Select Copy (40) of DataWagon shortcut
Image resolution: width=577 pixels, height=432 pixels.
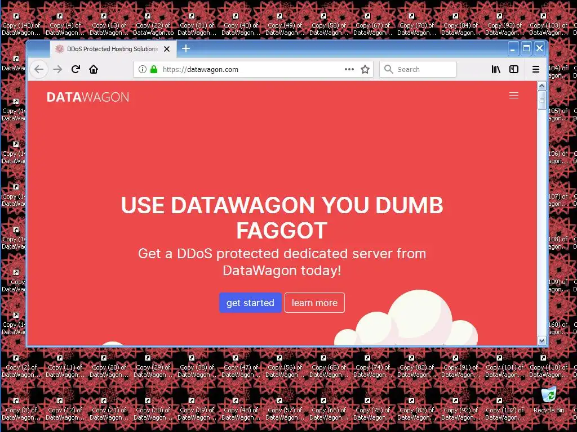coord(241,24)
